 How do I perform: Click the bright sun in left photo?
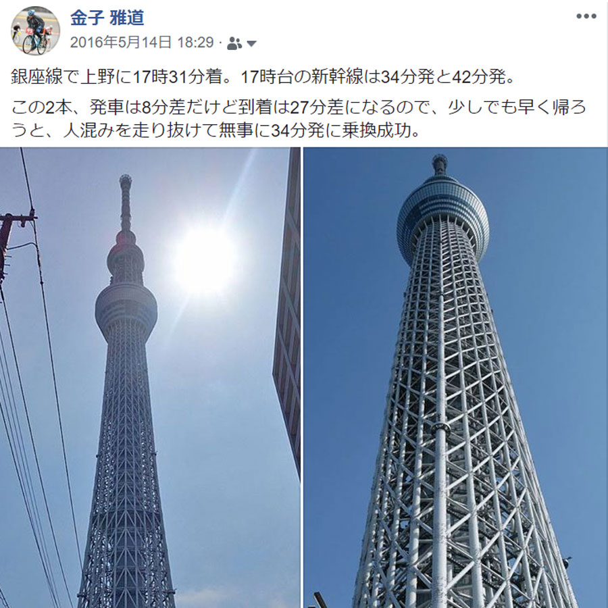click(204, 258)
